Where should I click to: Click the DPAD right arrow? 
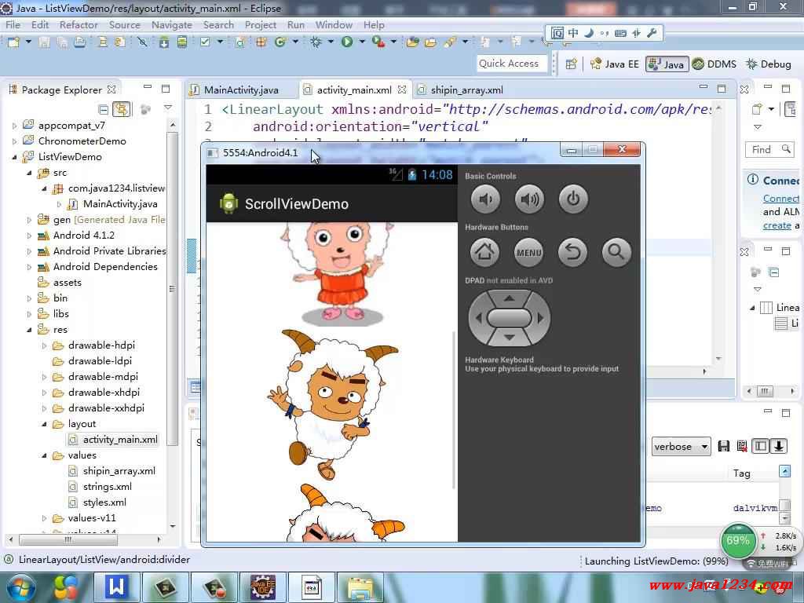point(540,318)
